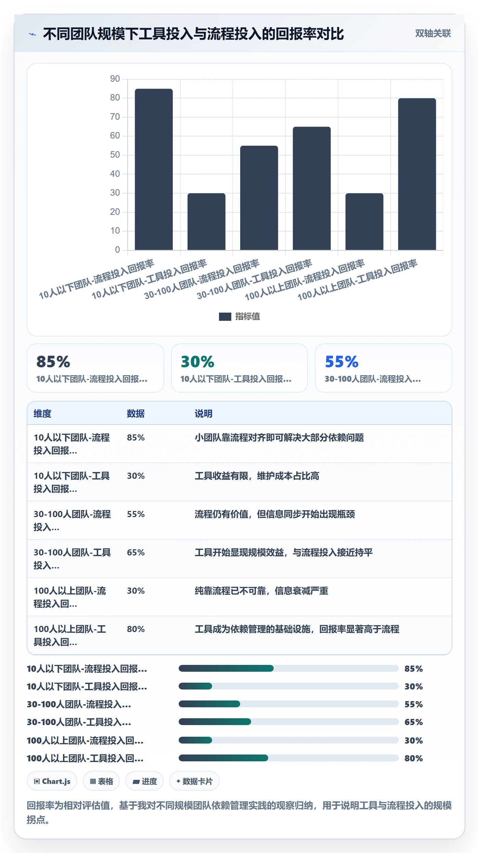
Task: Click the bar for 10人以下团队-工具投入回报率
Action: pos(206,222)
